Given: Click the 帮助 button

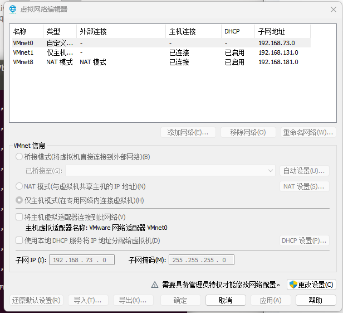Looking at the screenshot, I should pos(316,300).
